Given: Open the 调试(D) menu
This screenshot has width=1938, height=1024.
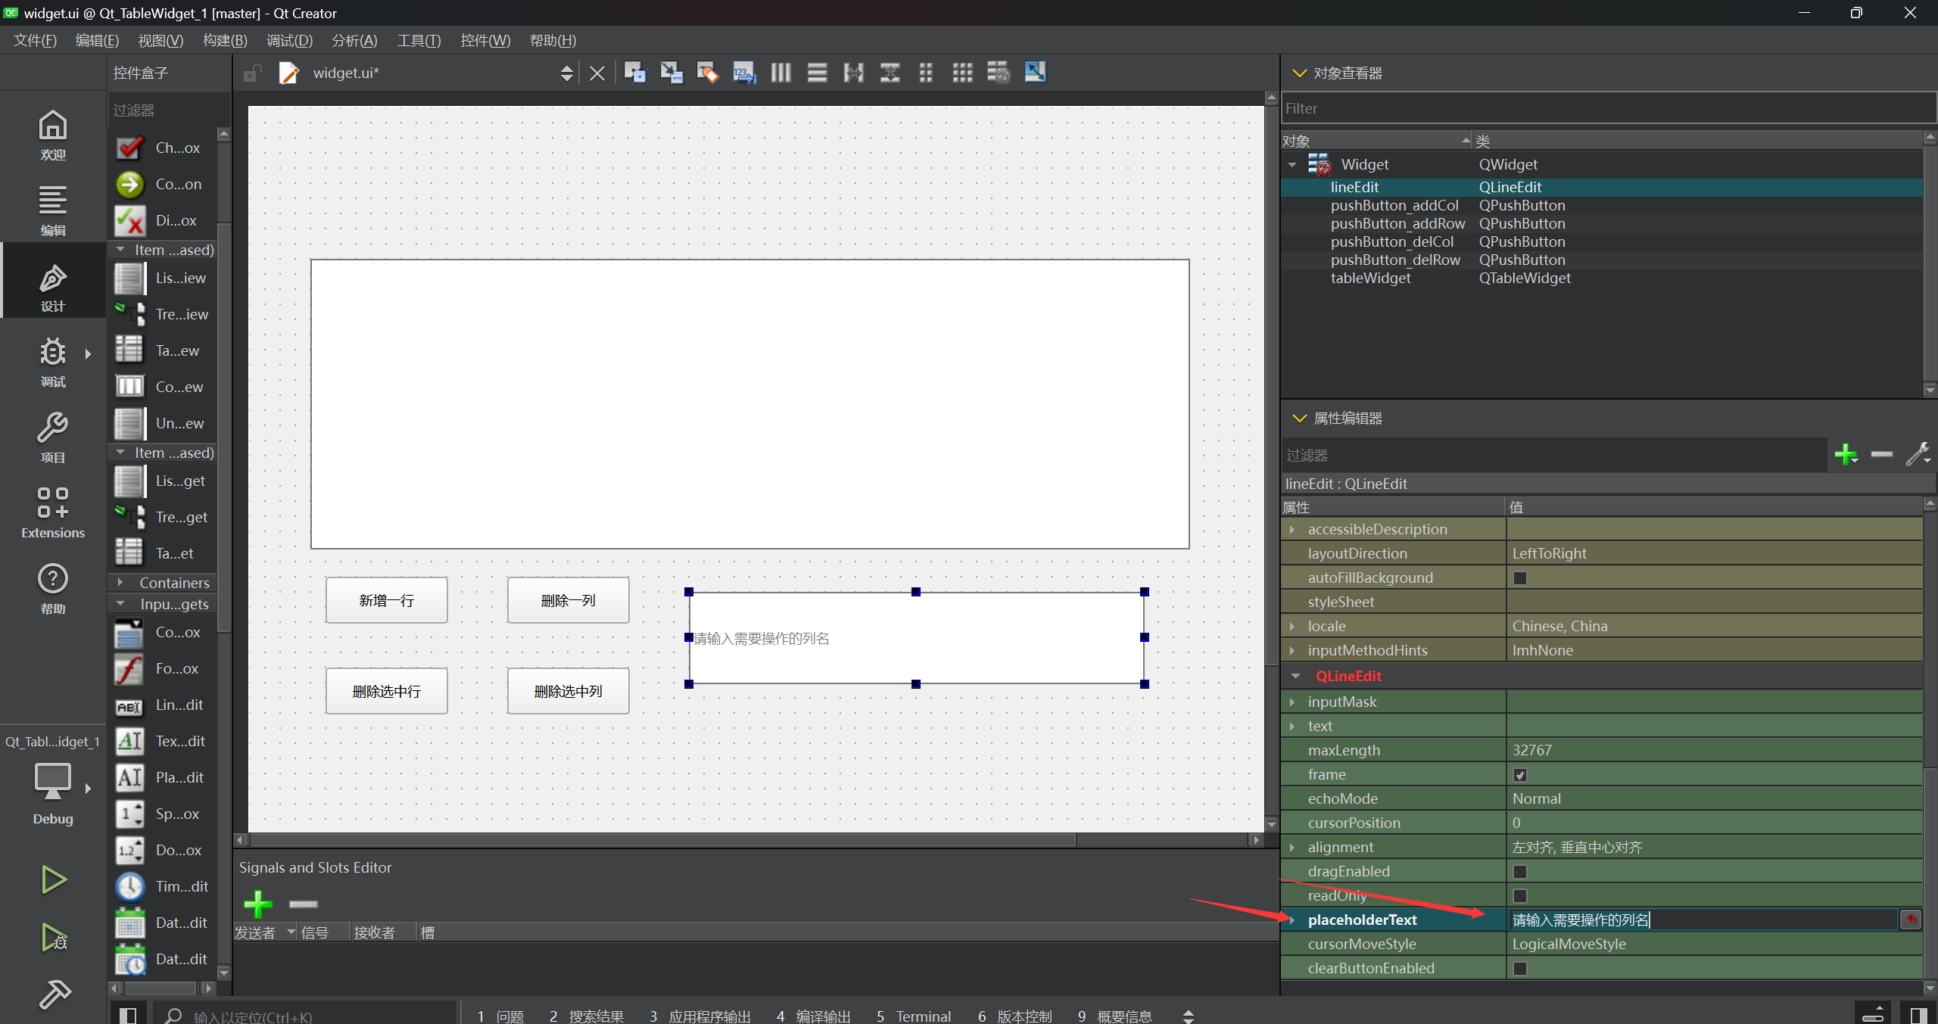Looking at the screenshot, I should point(289,41).
